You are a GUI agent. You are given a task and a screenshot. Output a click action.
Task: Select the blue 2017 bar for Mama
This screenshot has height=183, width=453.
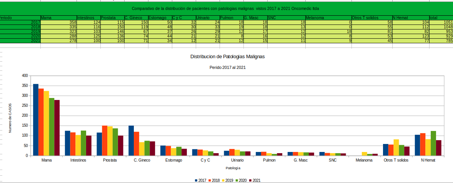(36, 119)
